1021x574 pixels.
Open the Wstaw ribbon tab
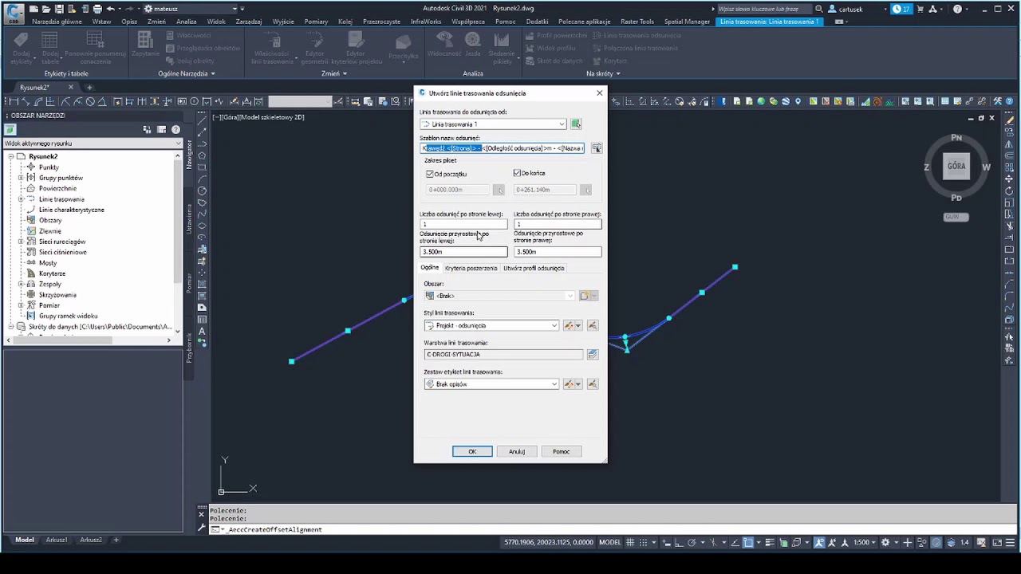[x=101, y=22]
